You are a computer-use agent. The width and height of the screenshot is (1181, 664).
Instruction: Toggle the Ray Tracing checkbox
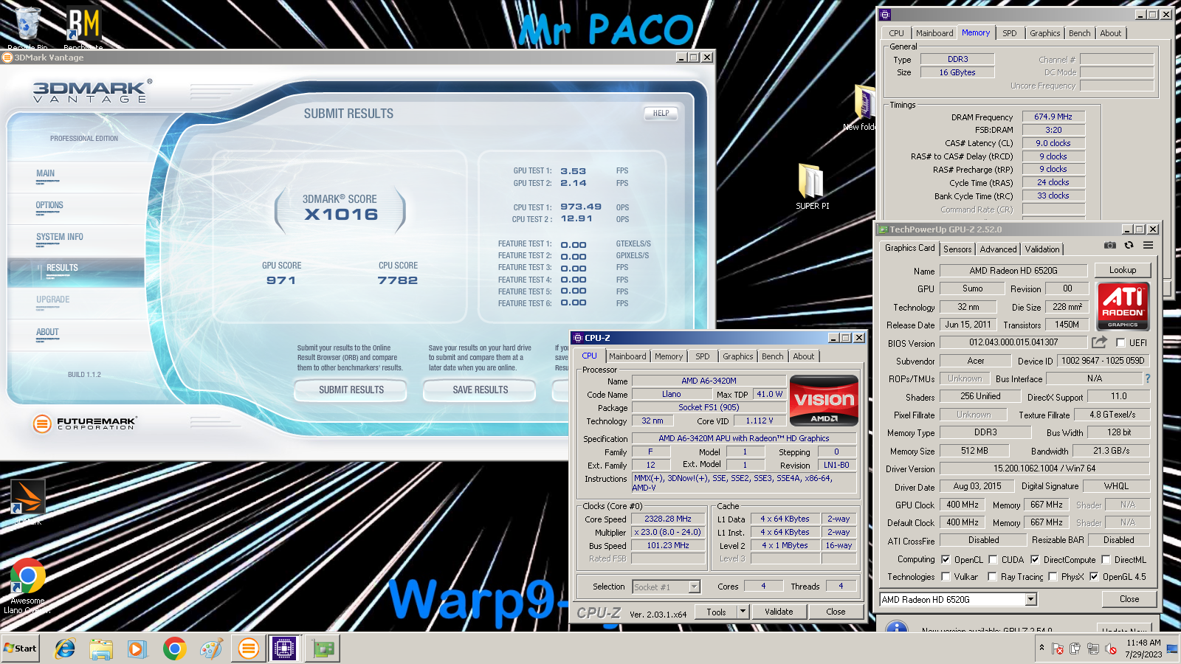[993, 576]
